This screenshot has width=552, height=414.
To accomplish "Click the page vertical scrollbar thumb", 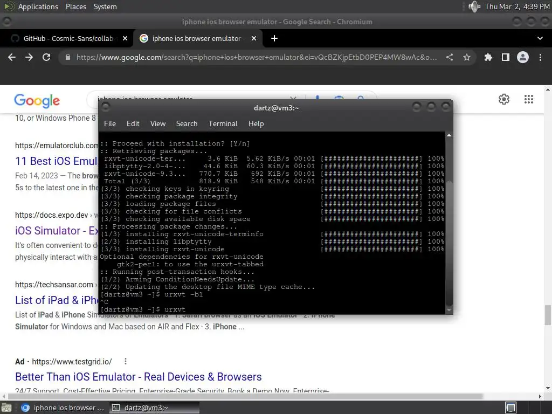I will tap(548, 315).
